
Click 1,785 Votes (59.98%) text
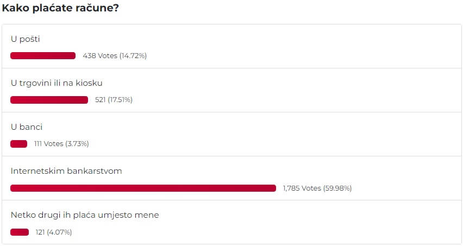(317, 188)
